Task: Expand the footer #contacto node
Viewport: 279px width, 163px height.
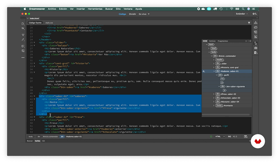Action: click(x=214, y=105)
